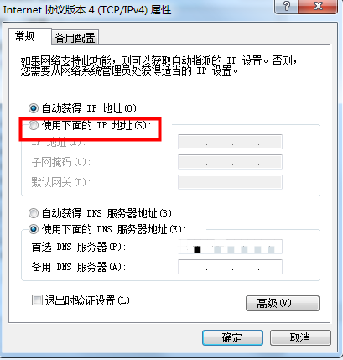Switch to the 备用配置 tab
Screen dimensions: 343x360
point(75,38)
